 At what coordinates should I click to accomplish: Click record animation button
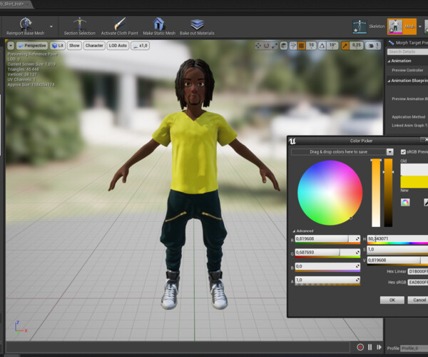(x=360, y=347)
